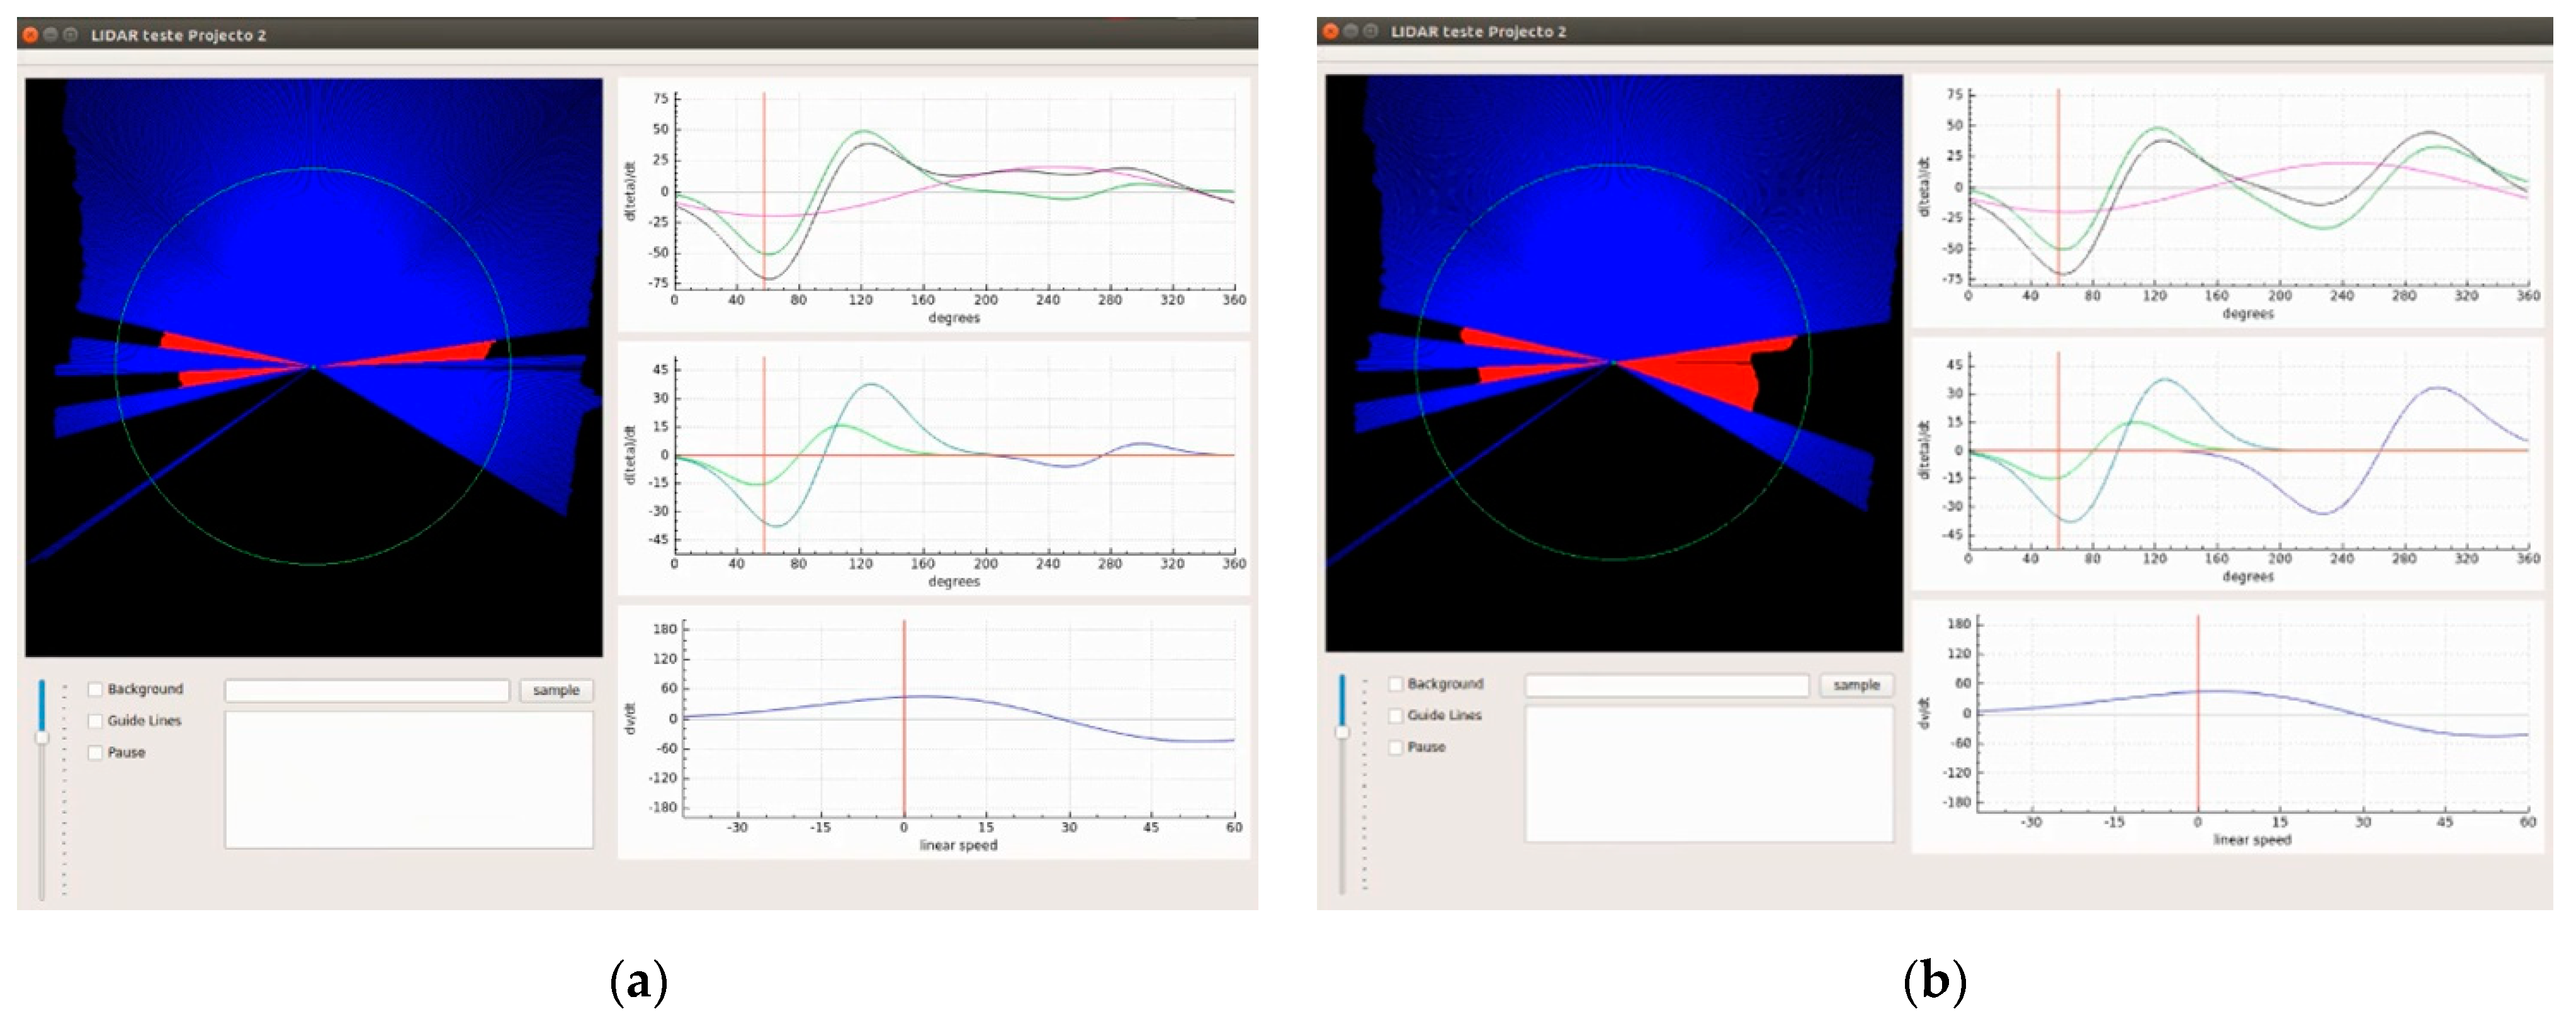This screenshot has width=2576, height=1026.
Task: Click center of green circle in left LIDAR view
Action: pos(313,367)
